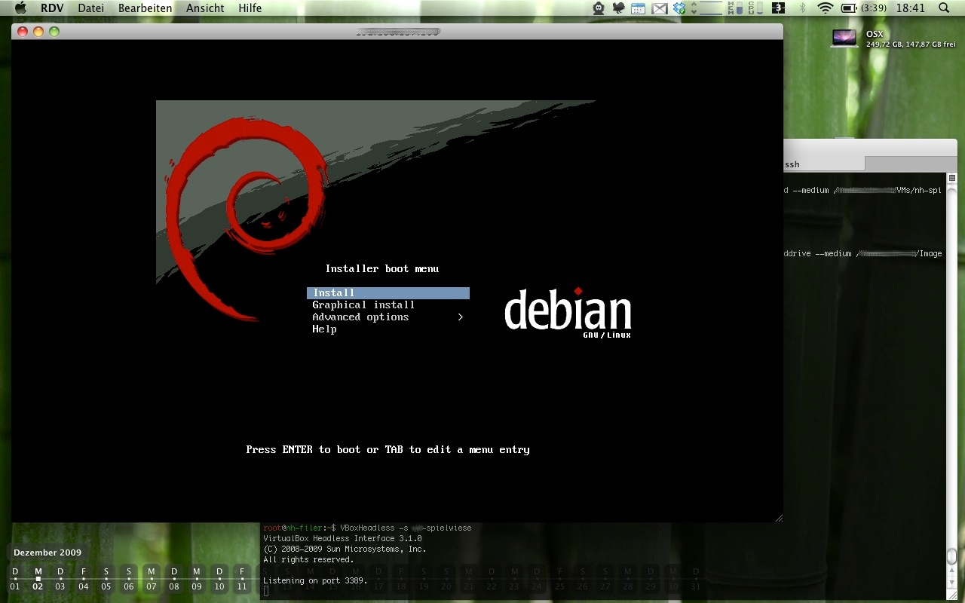Click the Spaces number 3 icon
The image size is (965, 603).
point(780,8)
